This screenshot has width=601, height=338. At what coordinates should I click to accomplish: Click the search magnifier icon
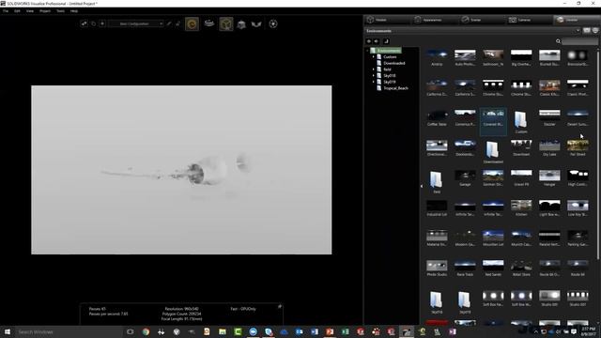tap(558, 41)
